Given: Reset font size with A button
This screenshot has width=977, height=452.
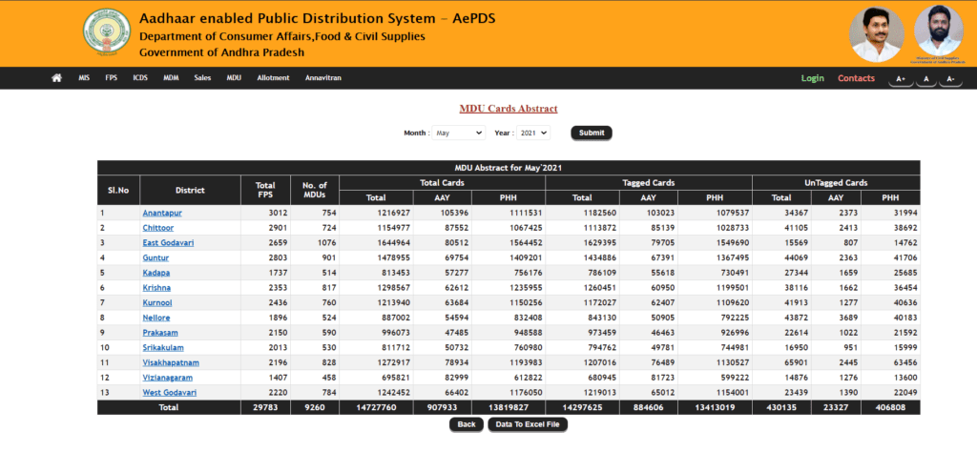Looking at the screenshot, I should click(x=926, y=79).
